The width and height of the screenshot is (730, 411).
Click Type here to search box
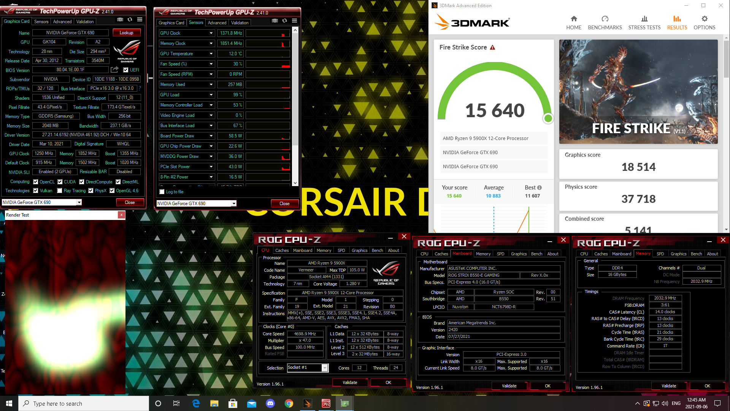tap(84, 403)
